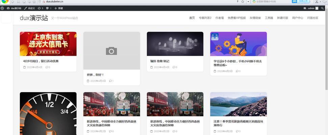Open post 世界，您好！
Image resolution: width=328 pixels, height=135 pixels.
[95, 75]
